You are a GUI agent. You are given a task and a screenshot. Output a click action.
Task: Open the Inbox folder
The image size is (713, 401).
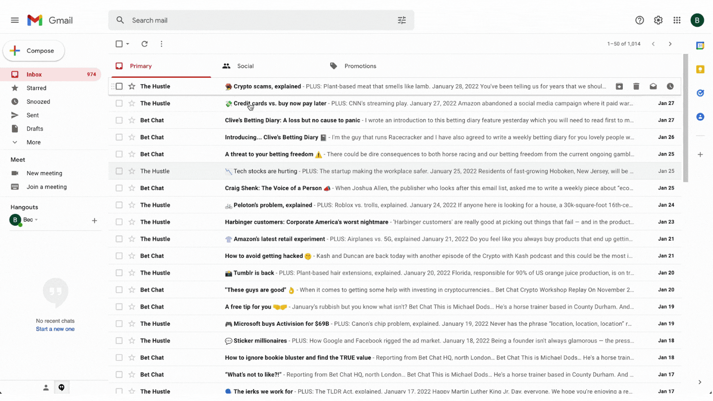51,75
